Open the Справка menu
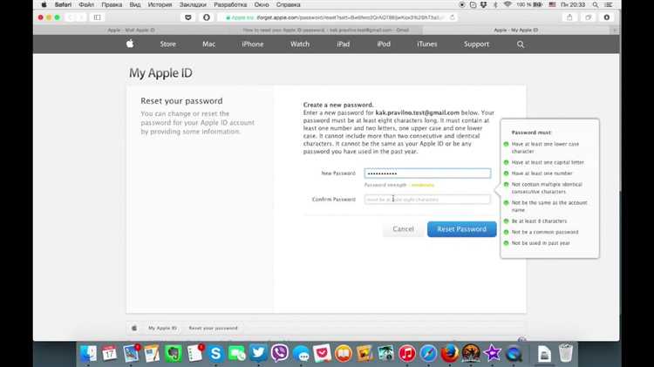Image resolution: width=654 pixels, height=367 pixels. coord(289,4)
